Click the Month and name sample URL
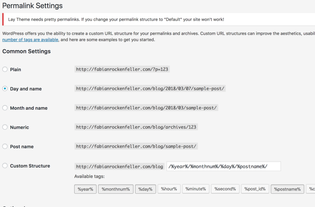315x207 pixels. 146,108
